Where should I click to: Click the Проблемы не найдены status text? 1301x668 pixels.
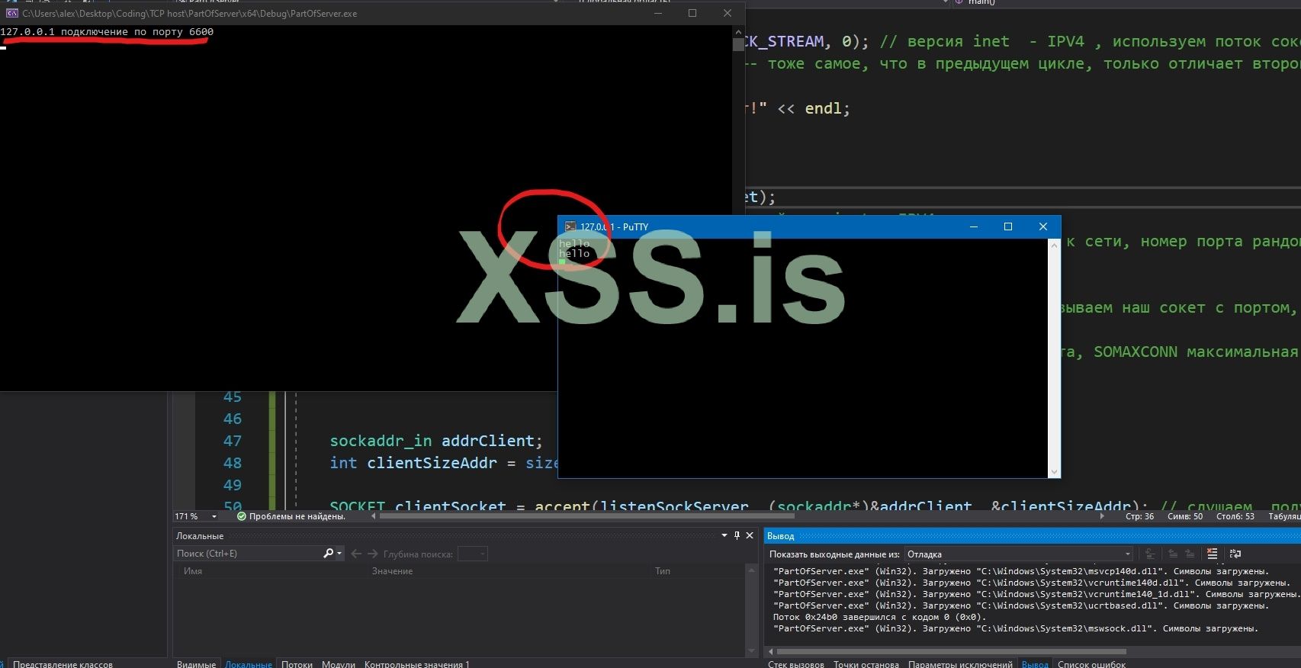coord(297,516)
